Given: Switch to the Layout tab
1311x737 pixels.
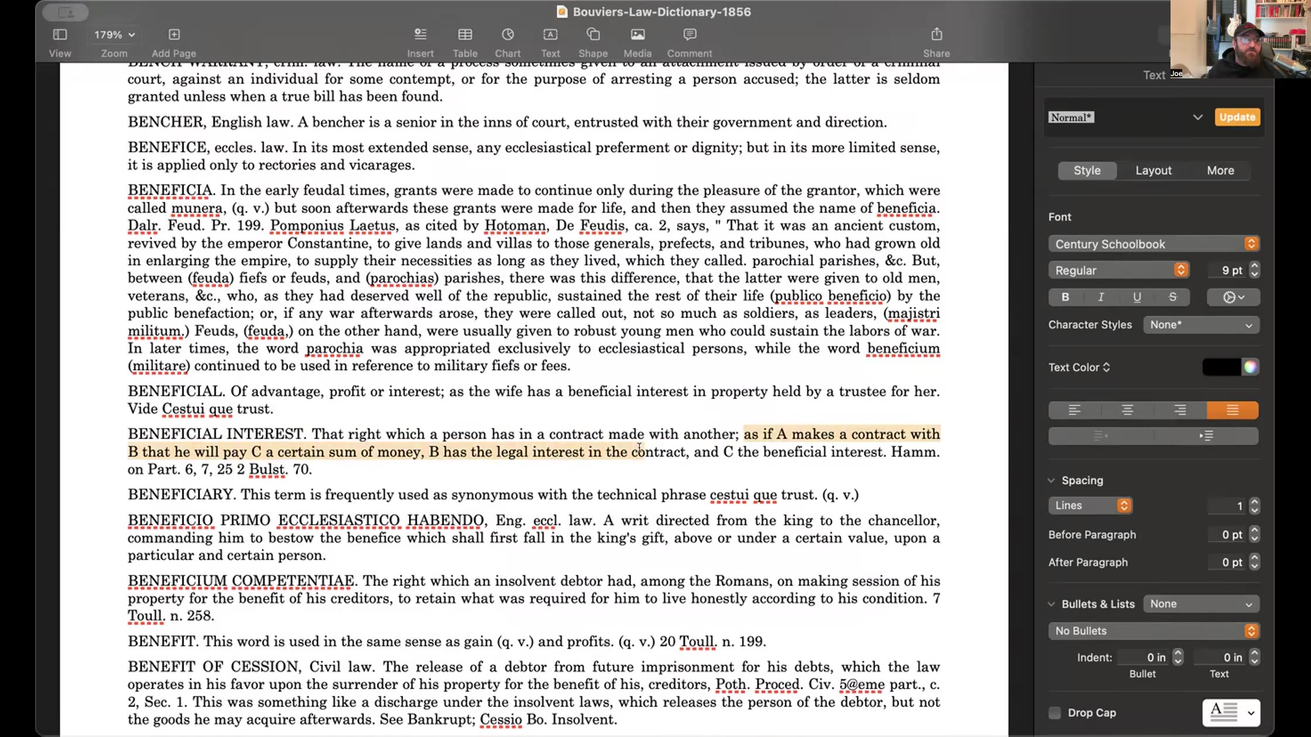Looking at the screenshot, I should tap(1154, 170).
